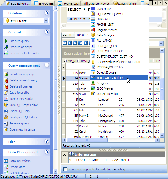168x179 pixels.
Task: Collapse the General panel
Action: click(47, 32)
